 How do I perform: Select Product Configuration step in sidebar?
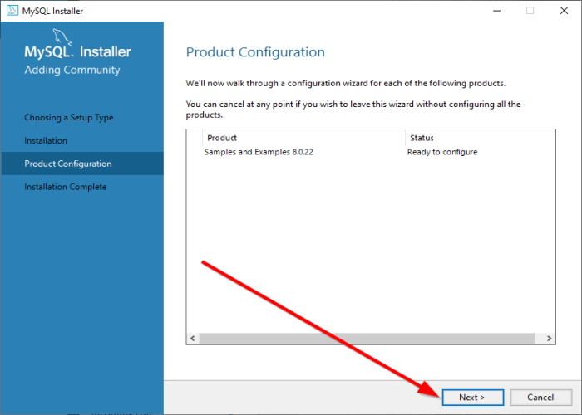(68, 164)
